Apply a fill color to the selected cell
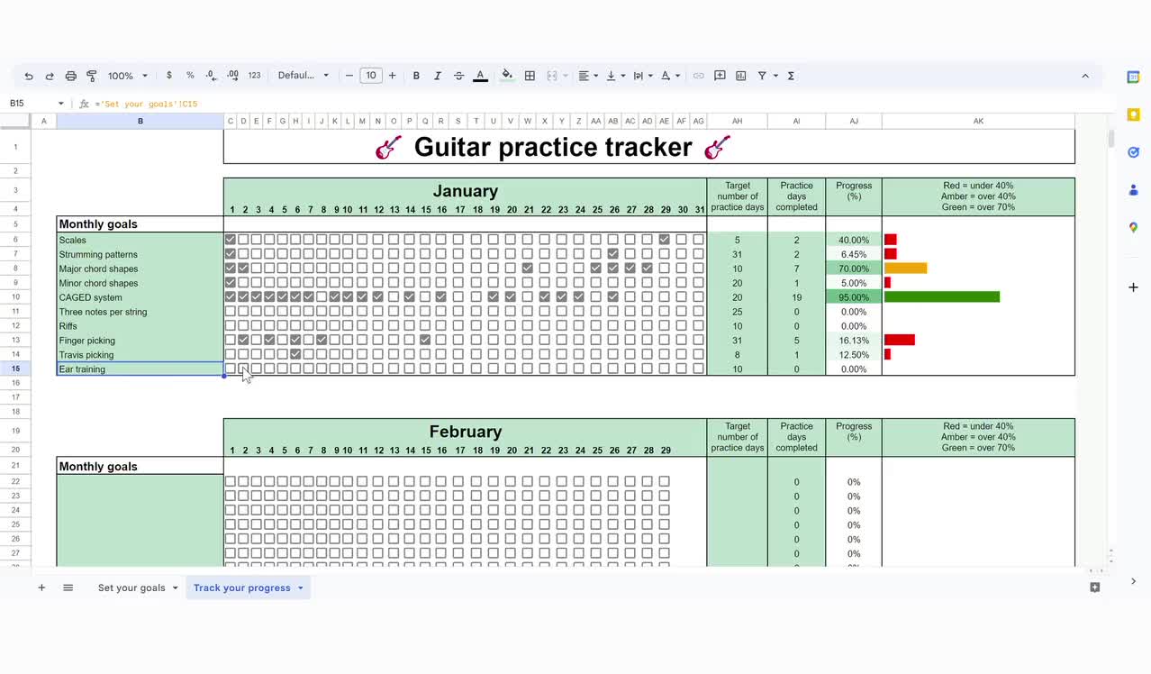Screen dimensions: 1151x674 click(506, 76)
